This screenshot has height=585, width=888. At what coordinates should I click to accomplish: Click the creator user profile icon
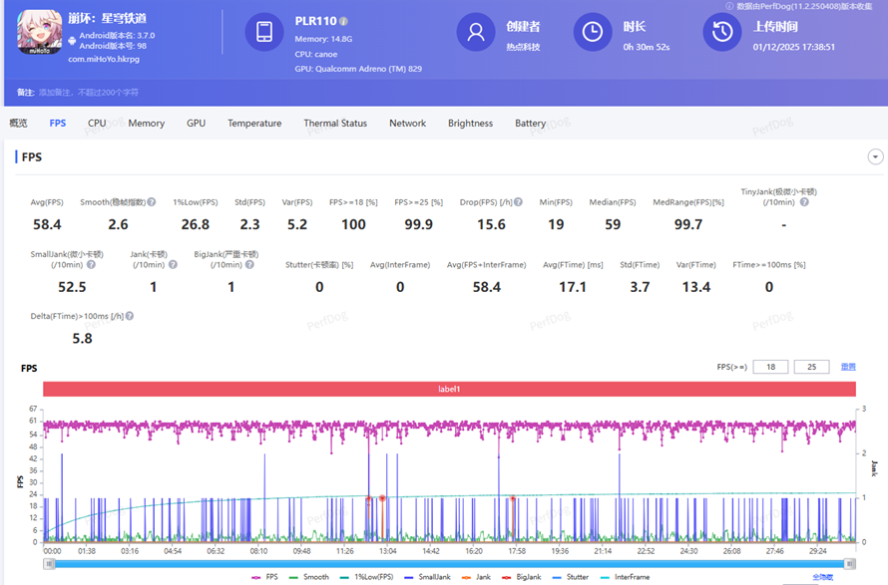(476, 32)
